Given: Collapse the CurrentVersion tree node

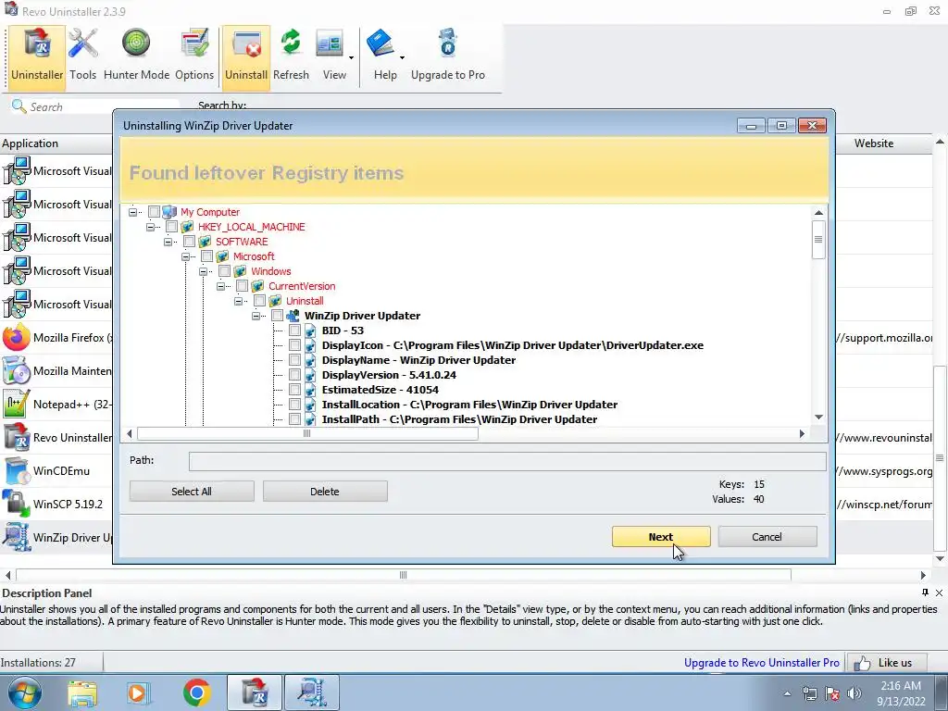Looking at the screenshot, I should click(220, 286).
